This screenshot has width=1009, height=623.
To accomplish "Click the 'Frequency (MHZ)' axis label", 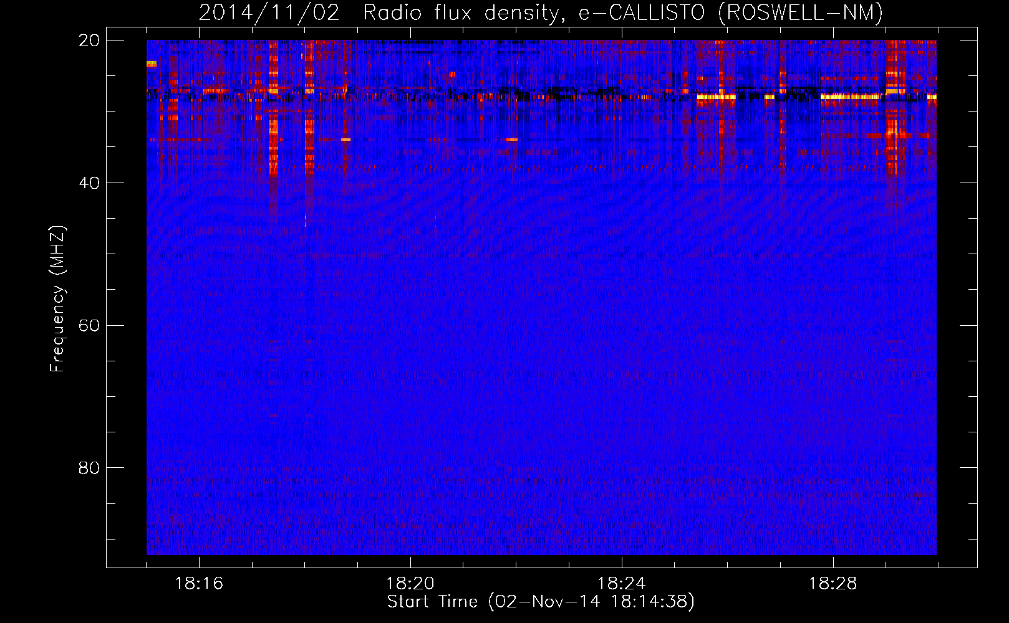I will pos(57,299).
